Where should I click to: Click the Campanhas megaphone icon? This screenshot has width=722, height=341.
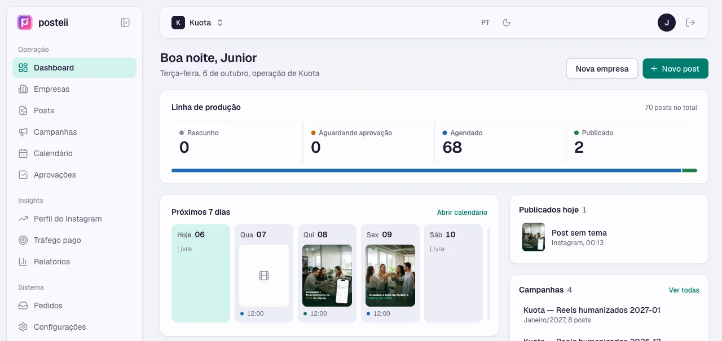click(x=23, y=132)
